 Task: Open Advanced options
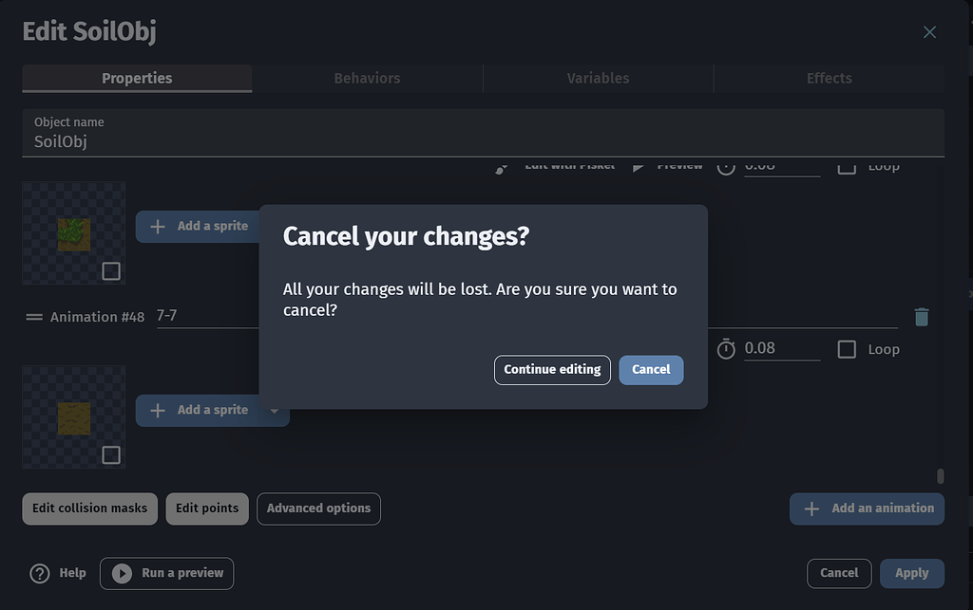(317, 508)
